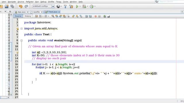Toggle Highlight Search in editor toolbar
The image size is (184, 103).
(x=64, y=16)
